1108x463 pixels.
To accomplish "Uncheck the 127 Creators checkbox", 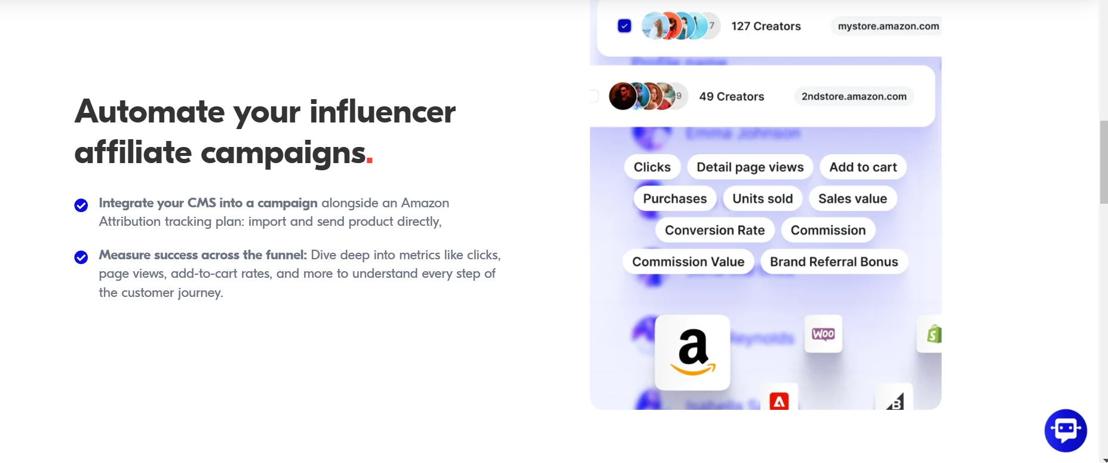I will click(624, 26).
